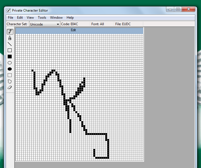Open the Edit menu
The width and height of the screenshot is (201, 168).
pyautogui.click(x=20, y=18)
